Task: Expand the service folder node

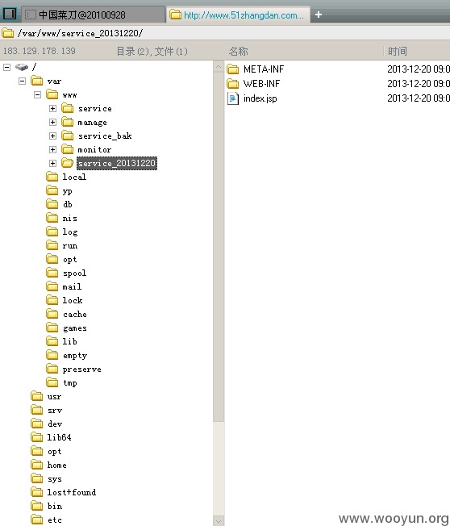Action: pyautogui.click(x=52, y=108)
